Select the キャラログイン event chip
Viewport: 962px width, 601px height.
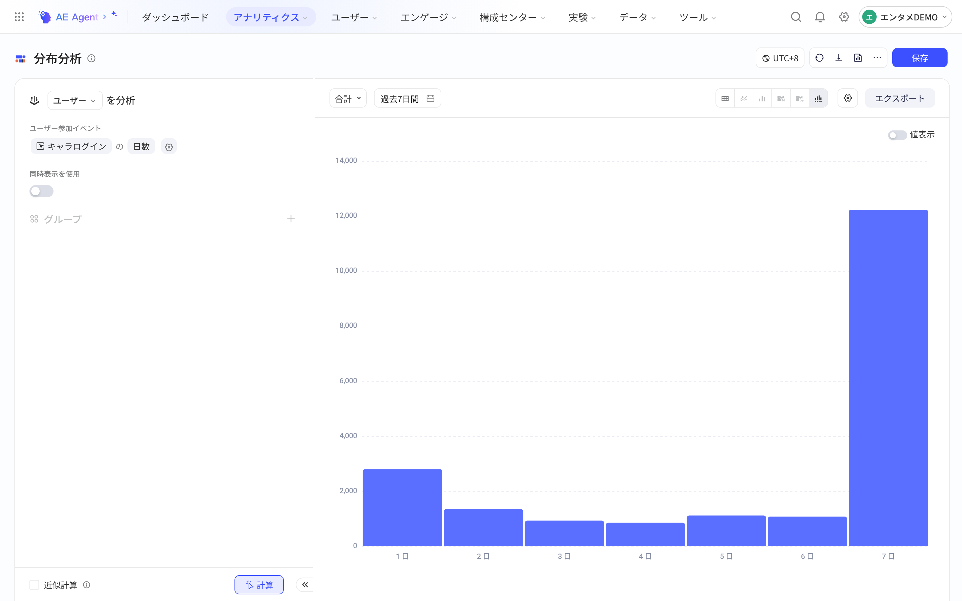click(x=71, y=146)
